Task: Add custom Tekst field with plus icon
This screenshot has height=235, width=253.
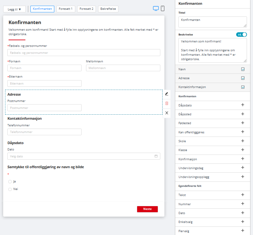Action: (x=243, y=195)
